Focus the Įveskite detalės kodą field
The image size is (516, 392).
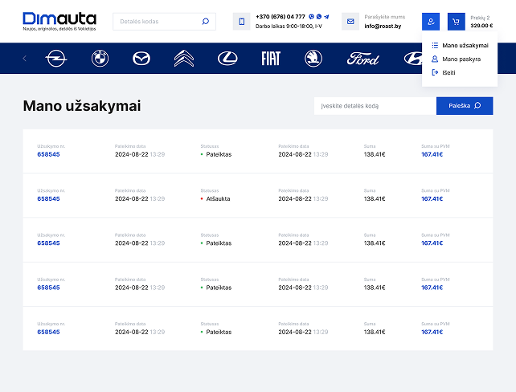(x=375, y=106)
